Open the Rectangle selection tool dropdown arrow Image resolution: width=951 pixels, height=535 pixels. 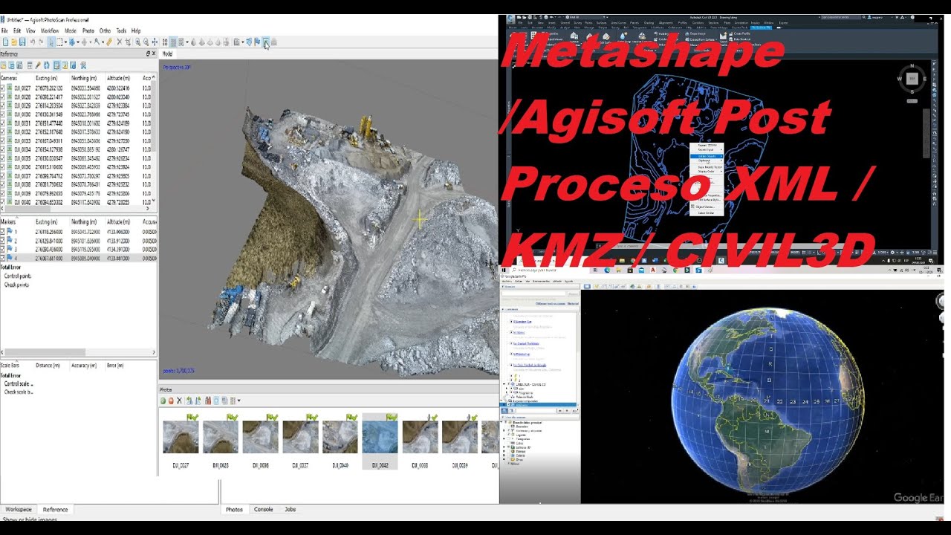point(65,42)
